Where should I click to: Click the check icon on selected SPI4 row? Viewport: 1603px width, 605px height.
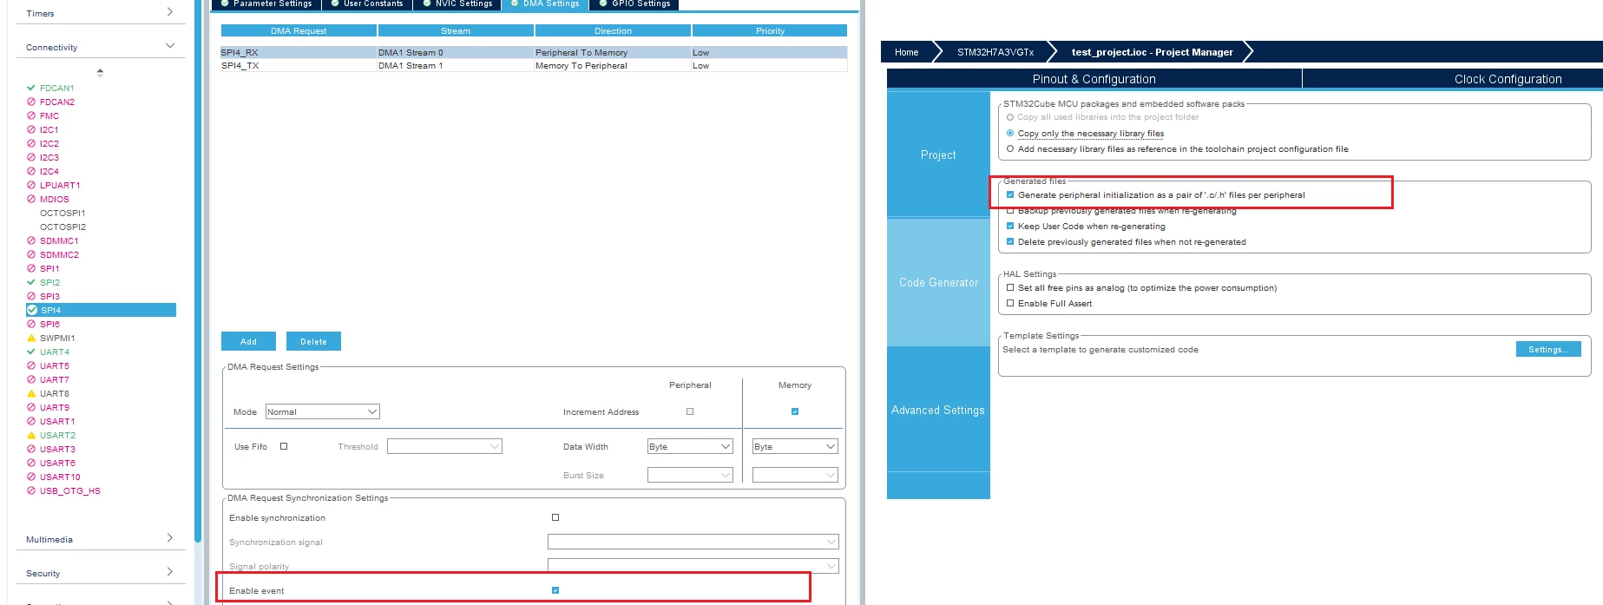tap(32, 310)
